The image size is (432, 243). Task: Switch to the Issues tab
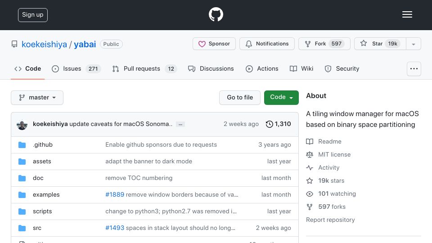pyautogui.click(x=76, y=68)
